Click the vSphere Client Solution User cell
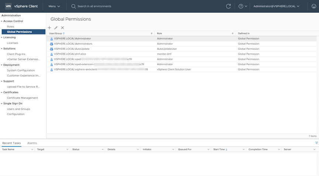Screen dimensions: 319x176 (x=174, y=70)
